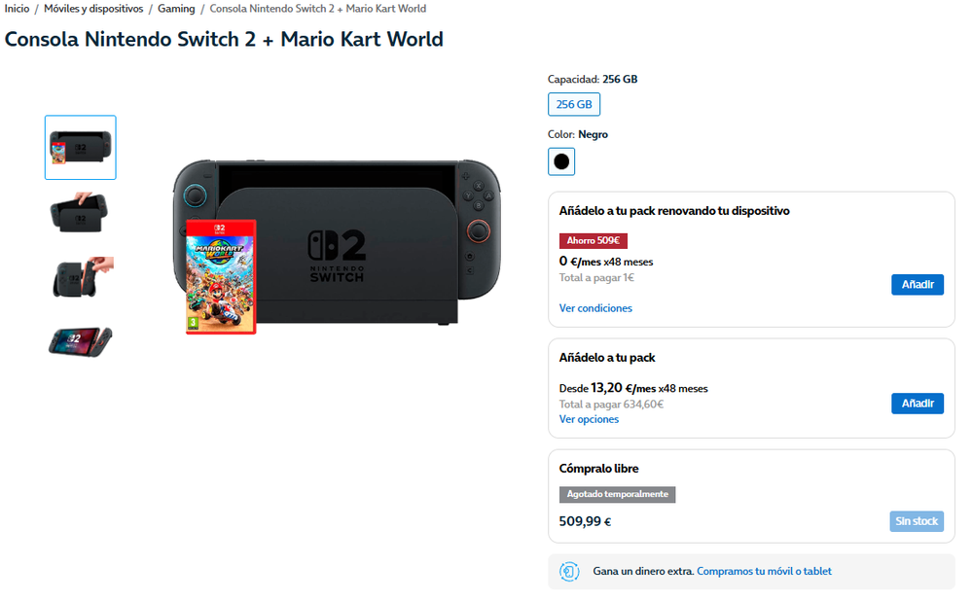Show the hand docking console thumbnail

pyautogui.click(x=81, y=212)
